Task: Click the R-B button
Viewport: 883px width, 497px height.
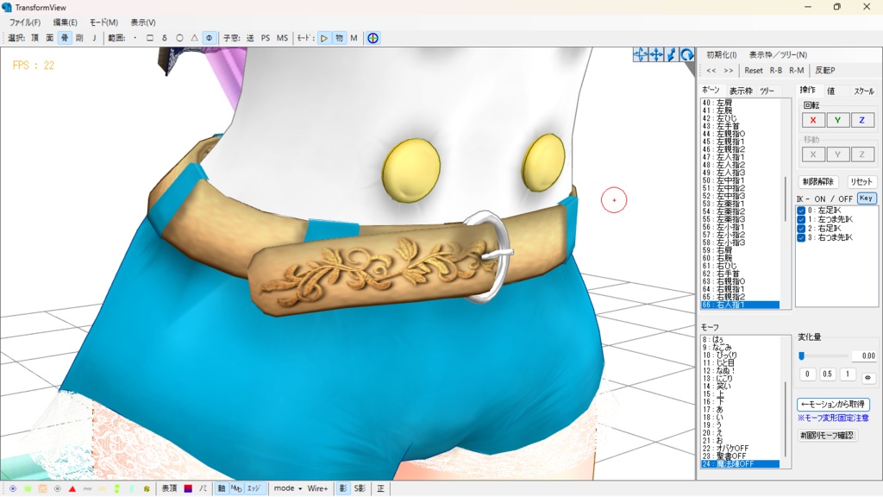Action: coord(776,71)
